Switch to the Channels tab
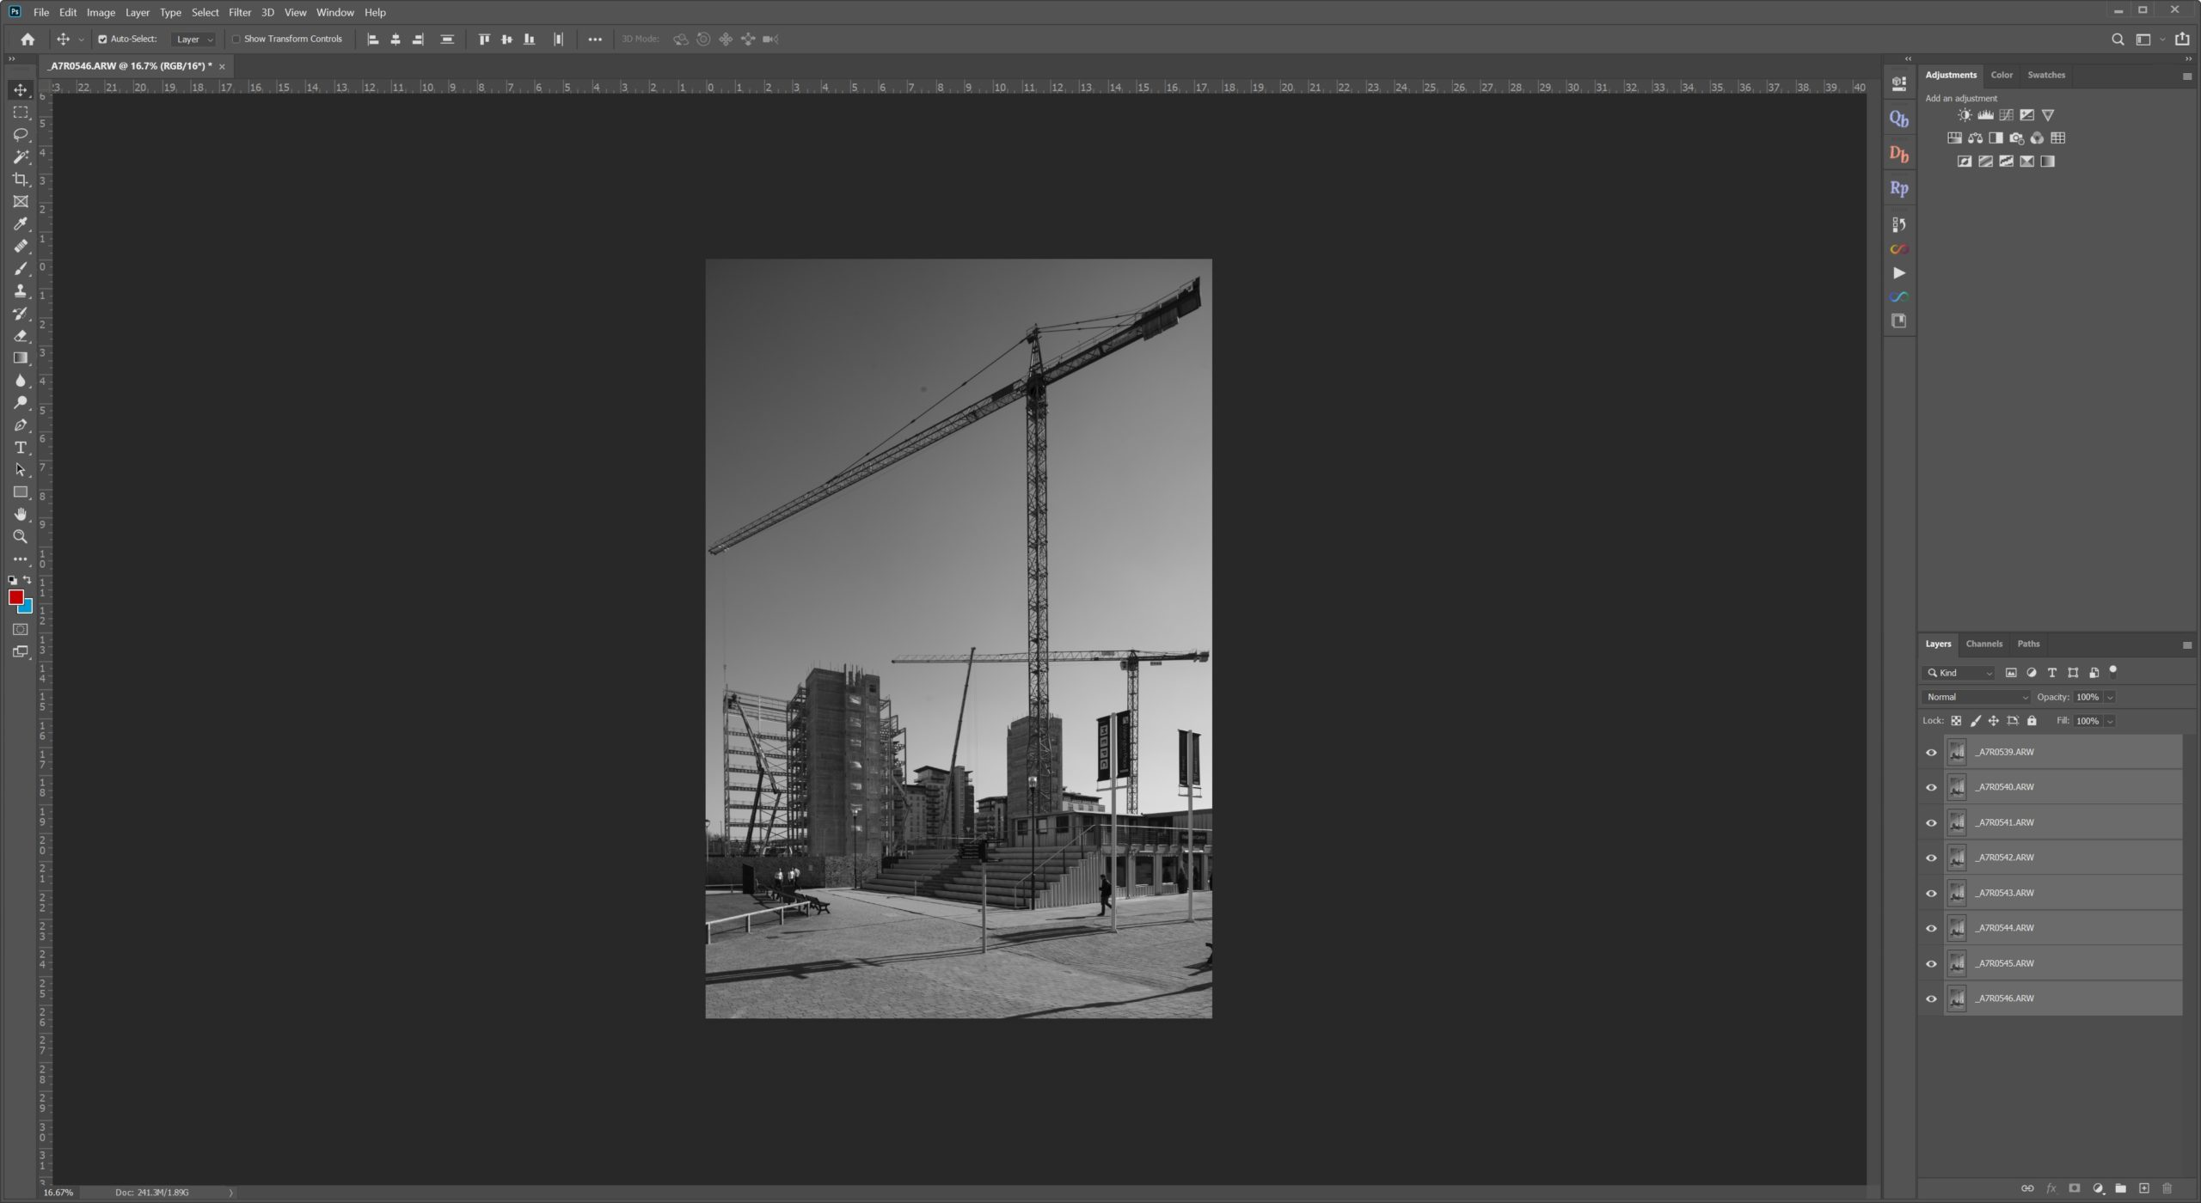This screenshot has height=1203, width=2201. tap(1983, 644)
